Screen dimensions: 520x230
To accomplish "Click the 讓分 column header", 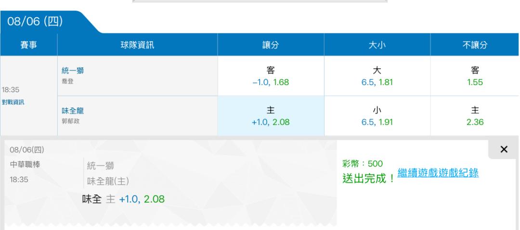I will 271,45.
